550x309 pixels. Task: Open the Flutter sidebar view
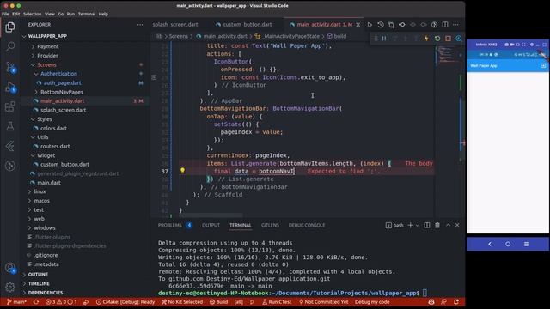point(9,146)
